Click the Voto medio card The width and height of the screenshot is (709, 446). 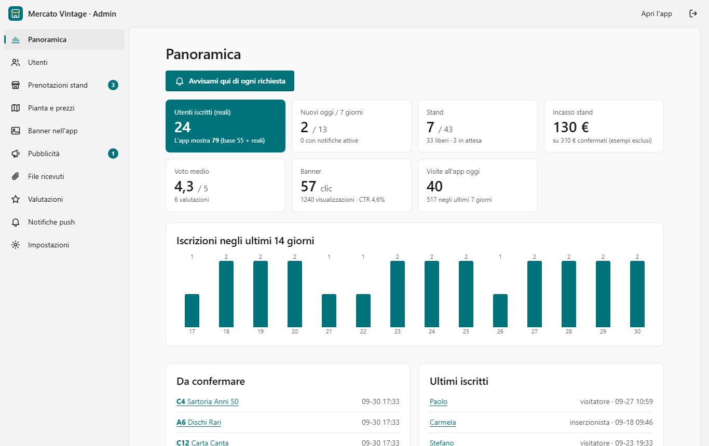[x=225, y=185]
